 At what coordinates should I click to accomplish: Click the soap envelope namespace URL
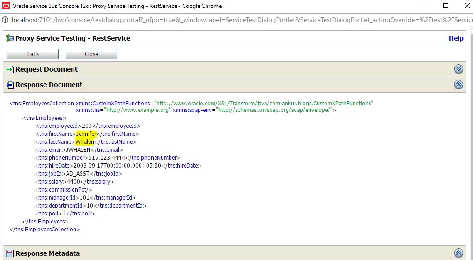point(275,110)
